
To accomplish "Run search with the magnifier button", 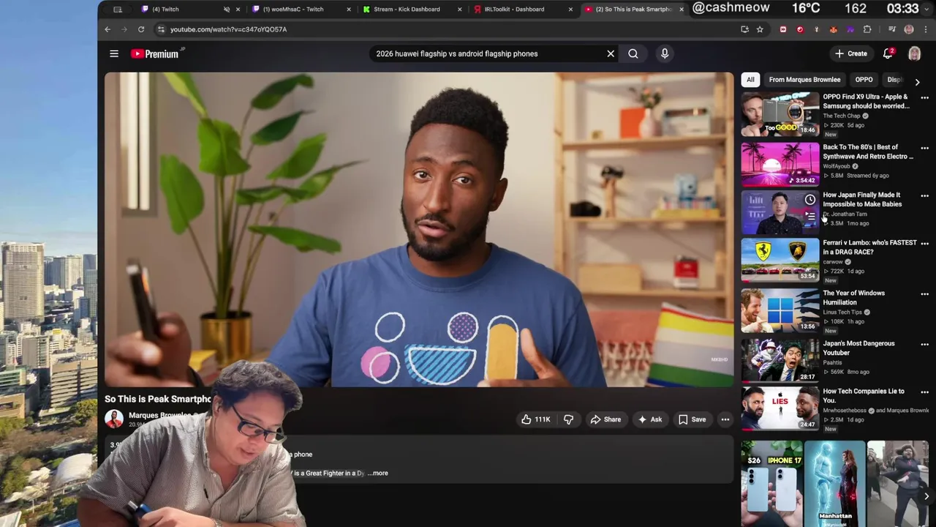I will click(633, 53).
